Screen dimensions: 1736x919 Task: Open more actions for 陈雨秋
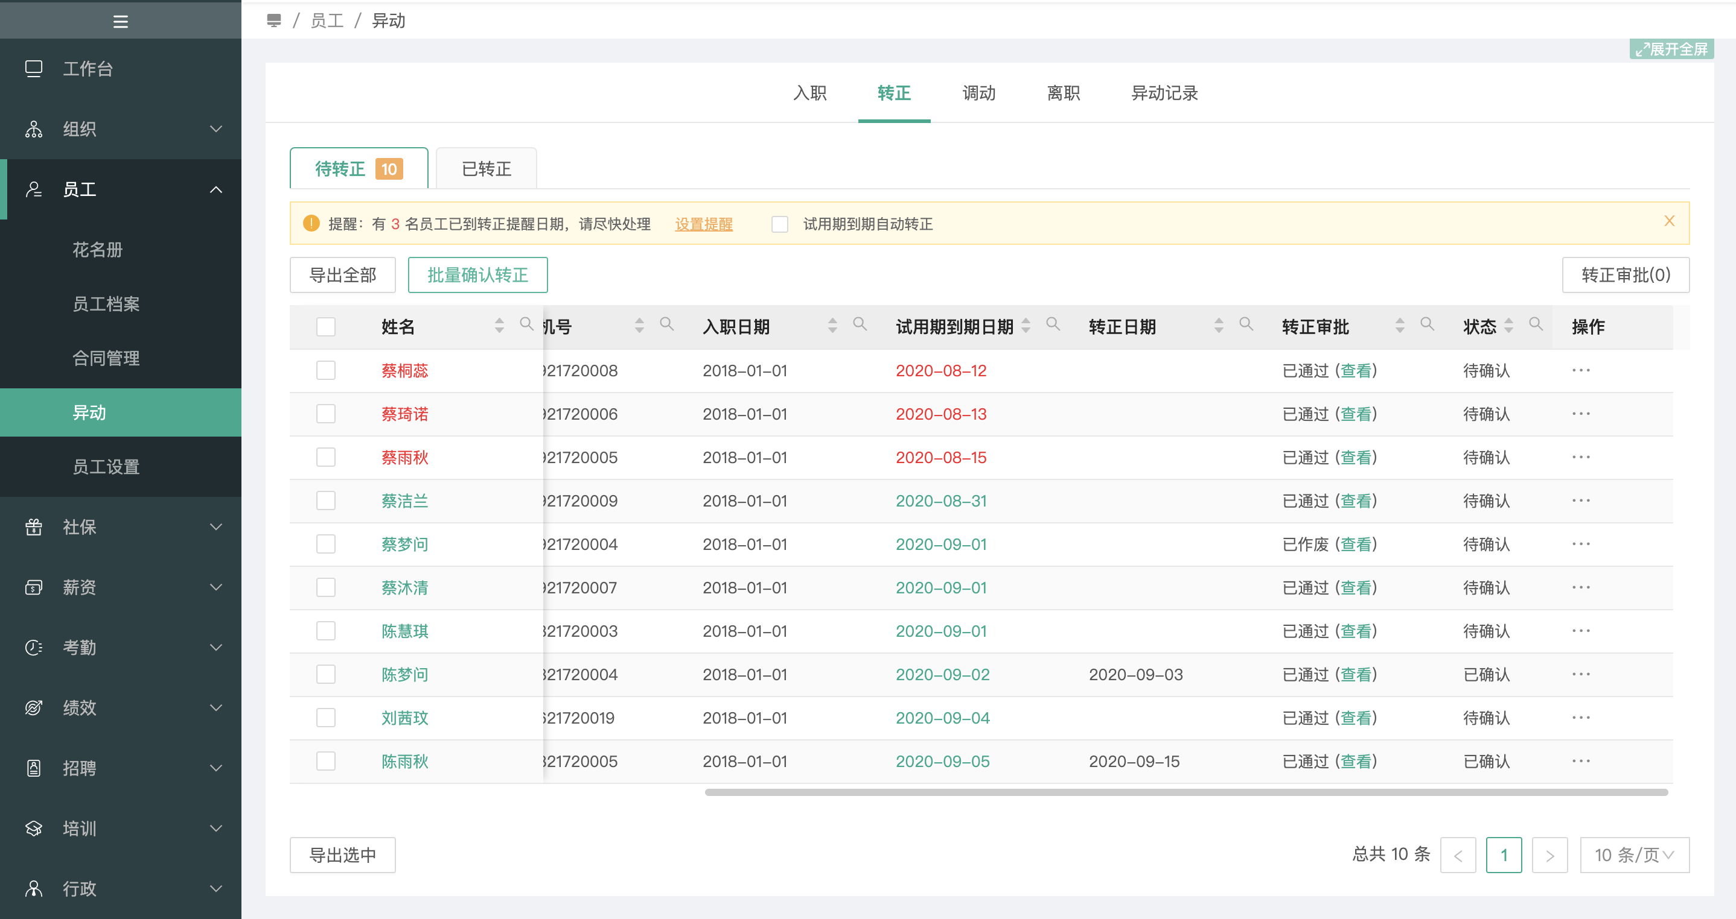[1581, 762]
